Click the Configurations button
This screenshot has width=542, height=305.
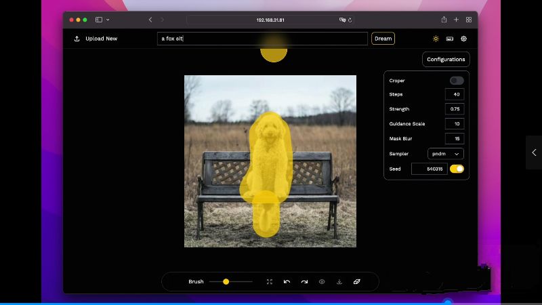click(446, 60)
